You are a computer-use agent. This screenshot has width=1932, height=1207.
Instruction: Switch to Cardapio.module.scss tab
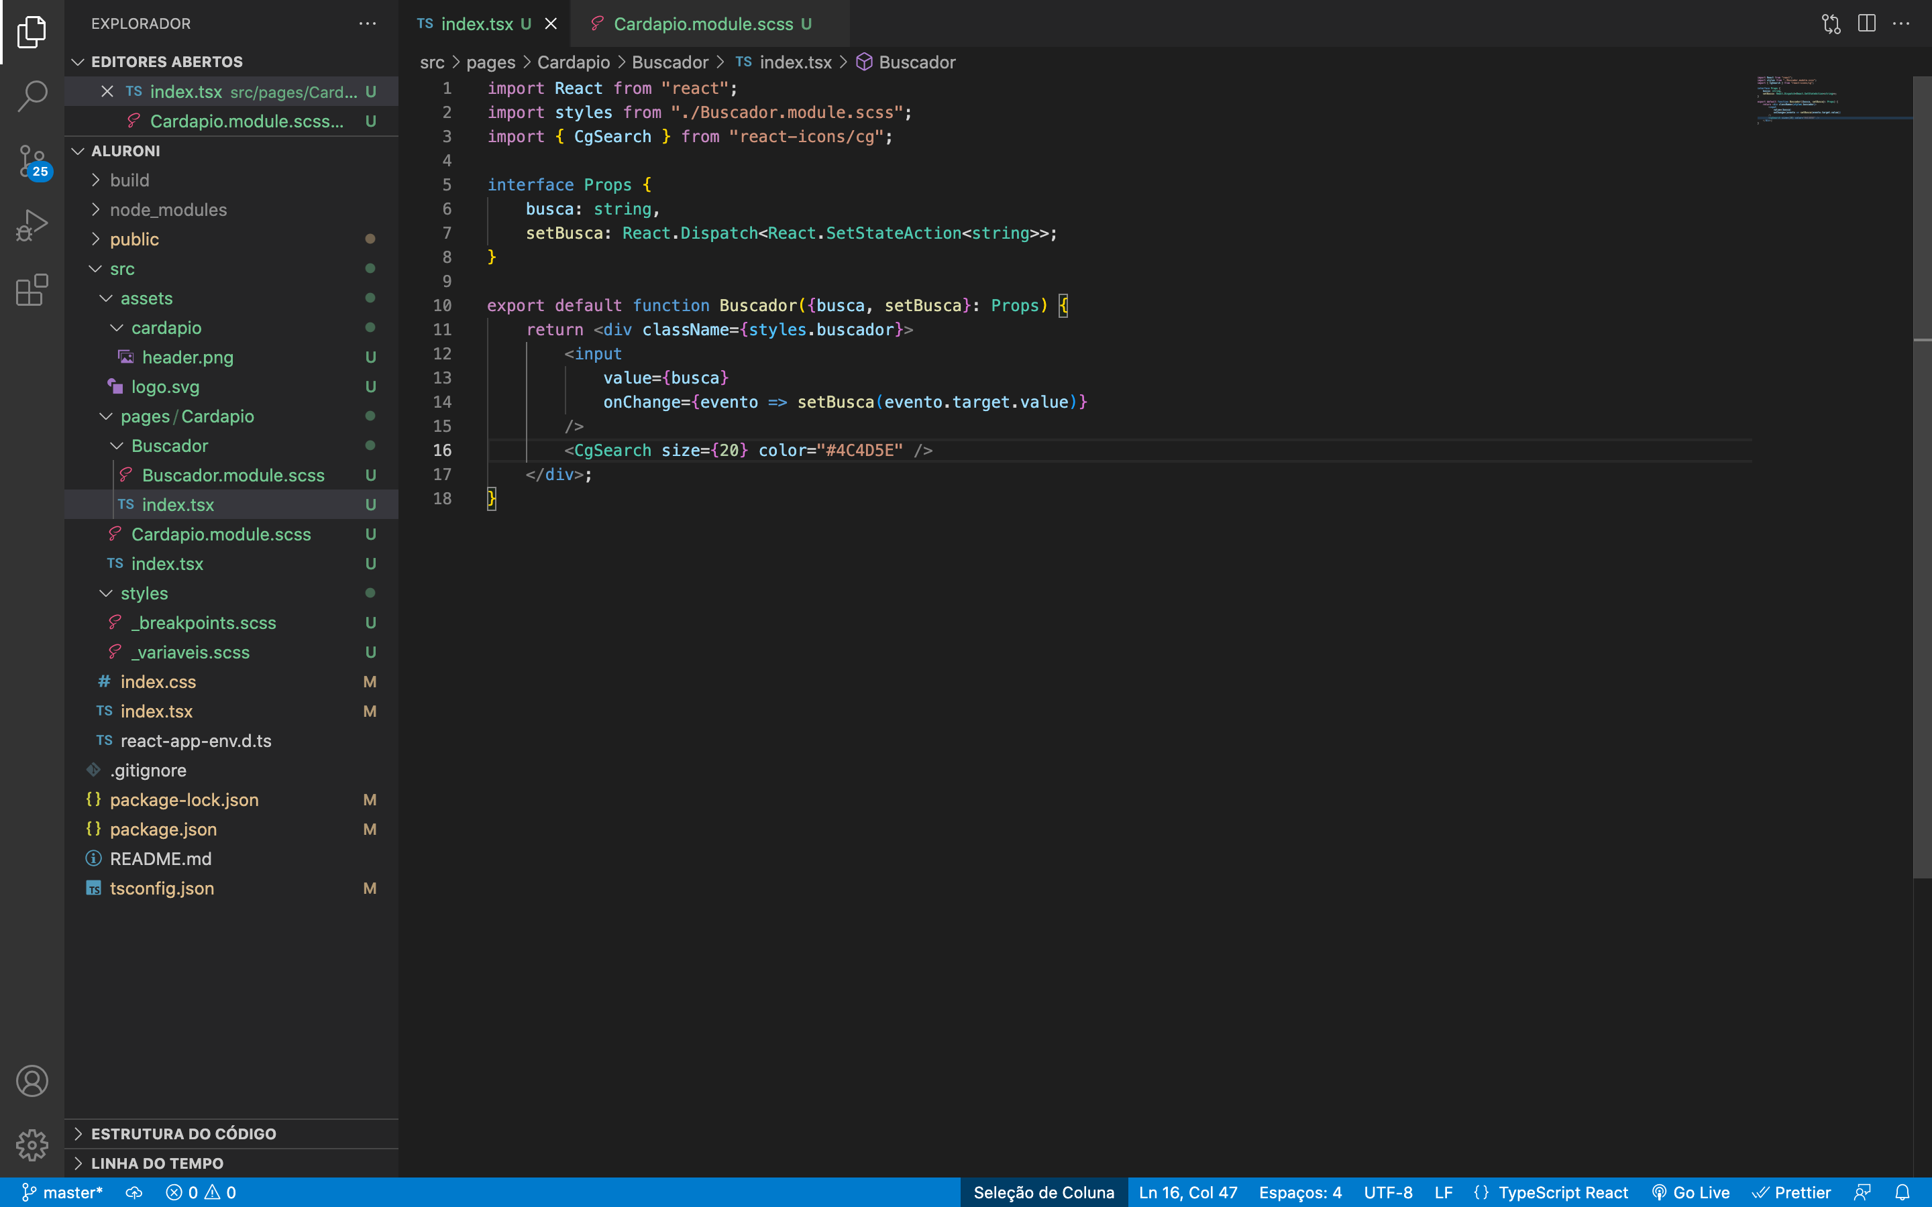710,24
